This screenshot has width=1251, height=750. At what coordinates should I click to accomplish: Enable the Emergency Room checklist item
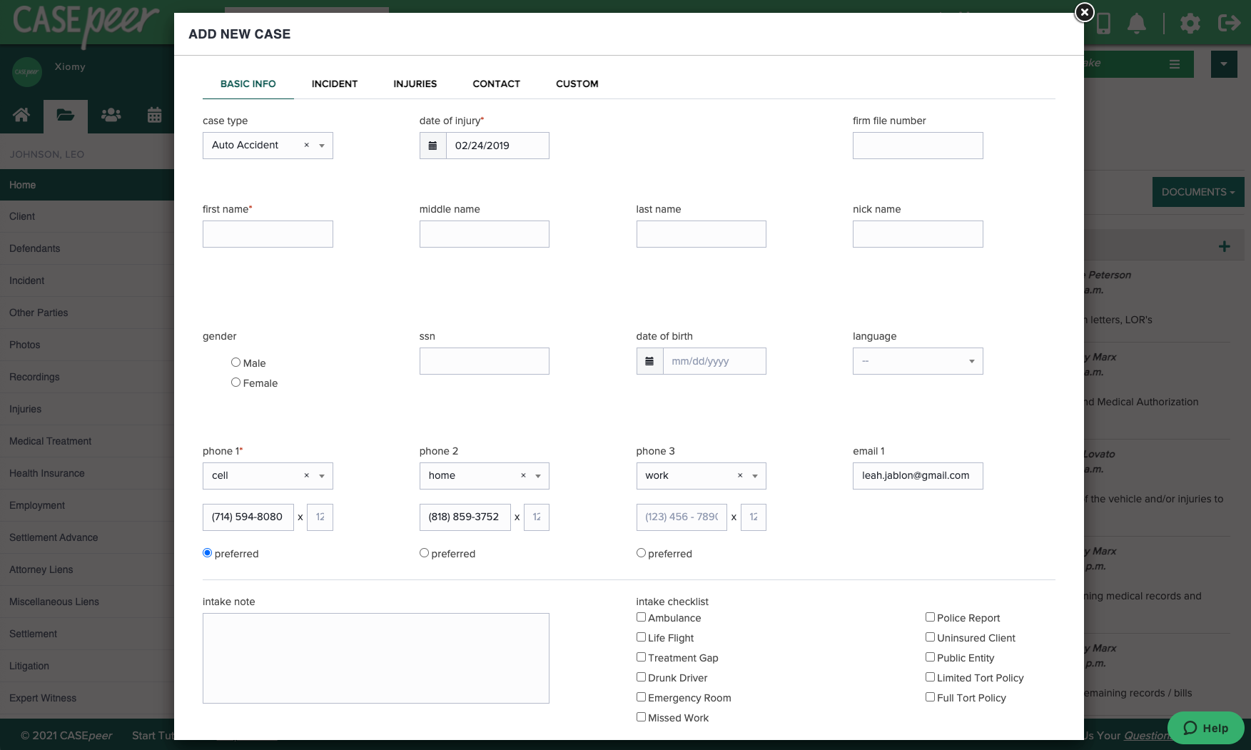click(641, 696)
